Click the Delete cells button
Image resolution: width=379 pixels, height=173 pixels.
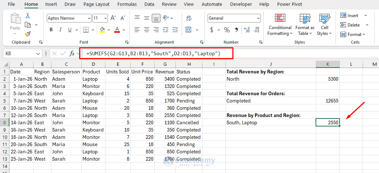click(350, 25)
